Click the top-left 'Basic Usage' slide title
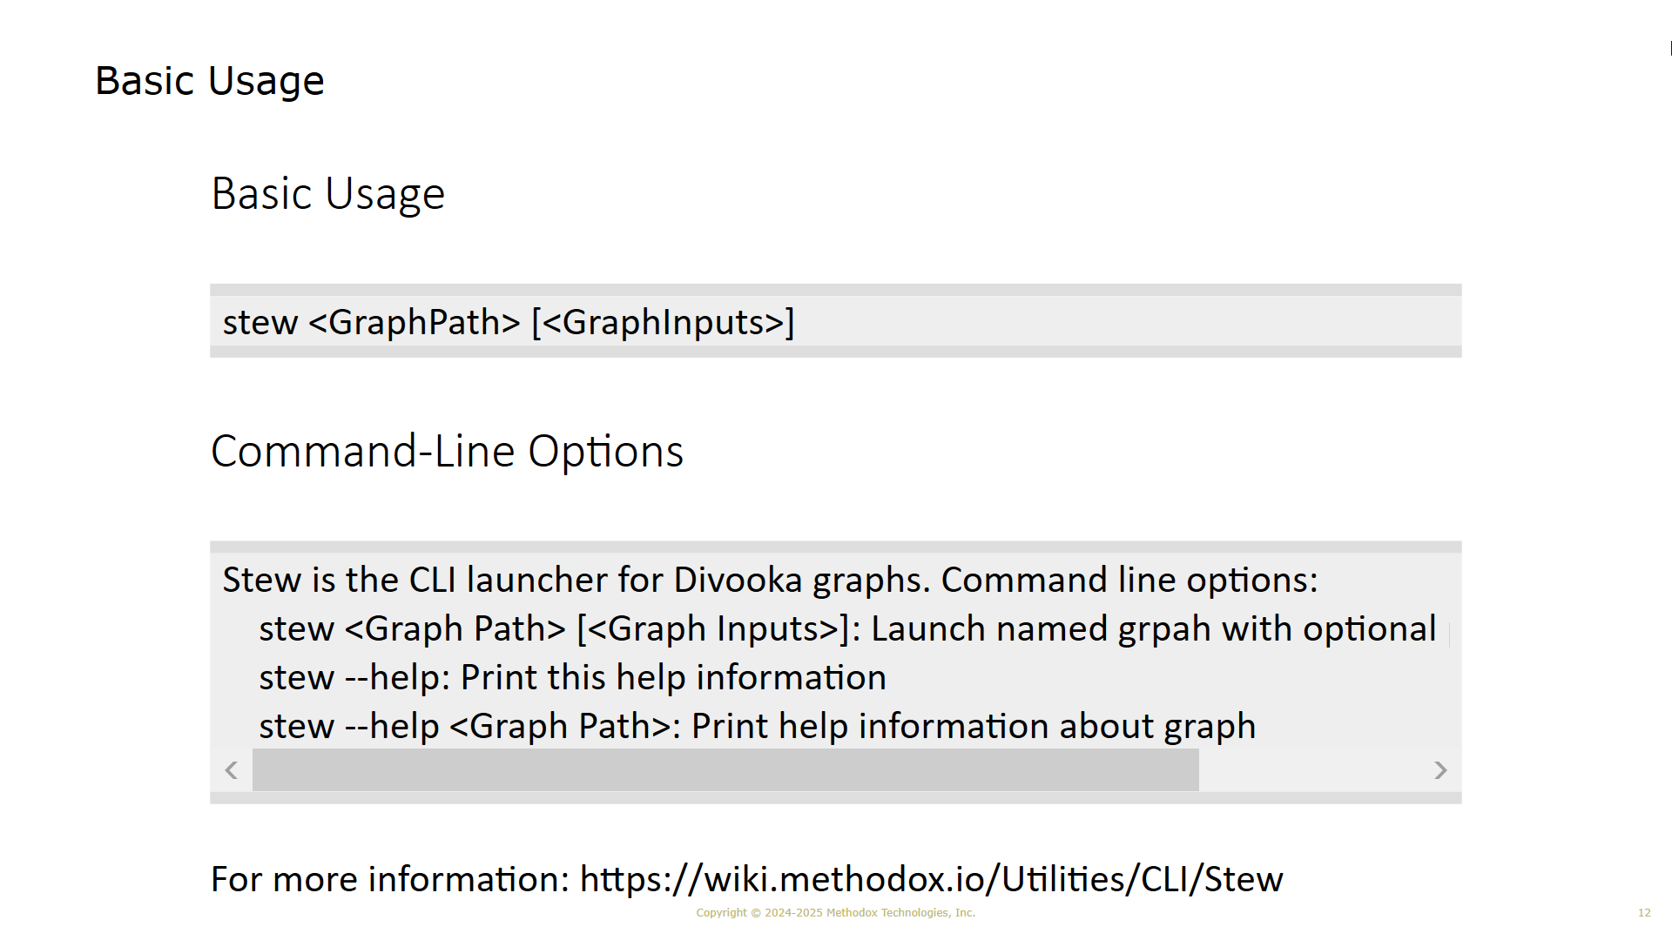The image size is (1672, 940). (210, 81)
